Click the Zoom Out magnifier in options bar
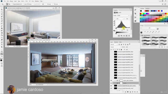 (9, 4)
